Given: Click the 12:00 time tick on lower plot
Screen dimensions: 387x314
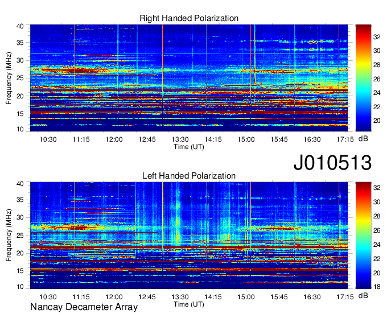Looking at the screenshot, I should [x=114, y=297].
